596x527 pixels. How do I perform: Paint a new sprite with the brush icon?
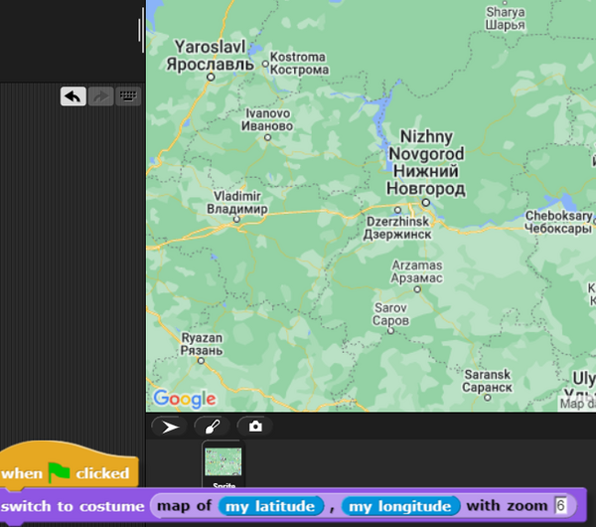213,427
